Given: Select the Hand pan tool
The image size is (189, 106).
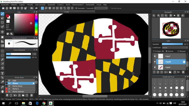Looking at the screenshot, I should point(2,91).
